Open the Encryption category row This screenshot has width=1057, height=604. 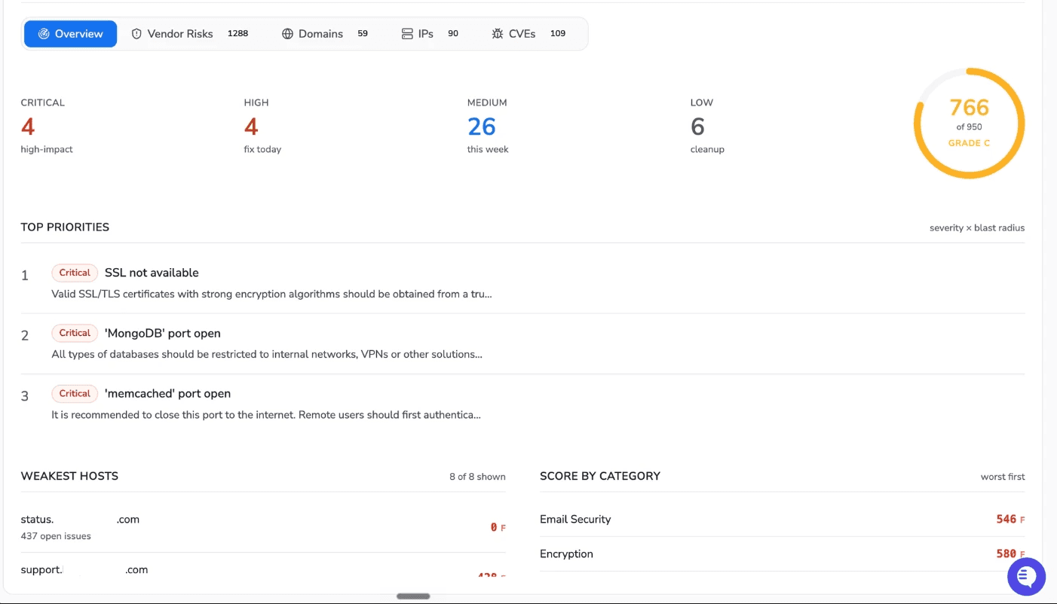pyautogui.click(x=783, y=554)
